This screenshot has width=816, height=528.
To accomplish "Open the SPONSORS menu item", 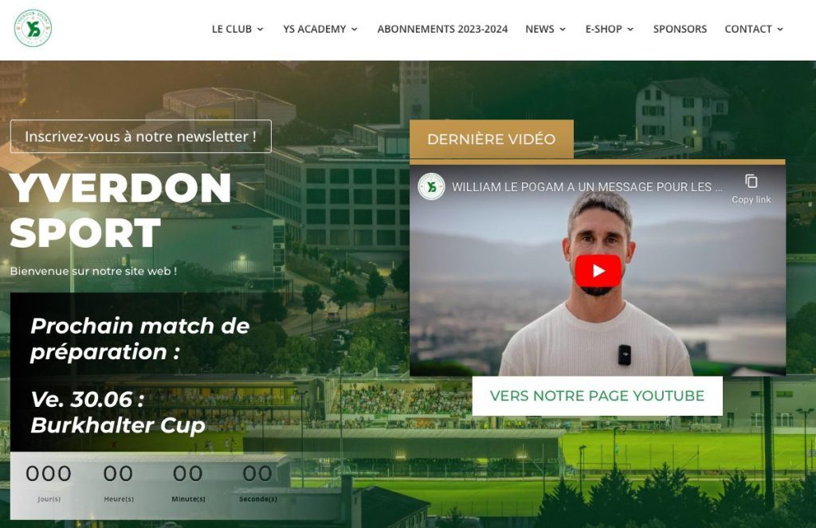I will tap(680, 29).
